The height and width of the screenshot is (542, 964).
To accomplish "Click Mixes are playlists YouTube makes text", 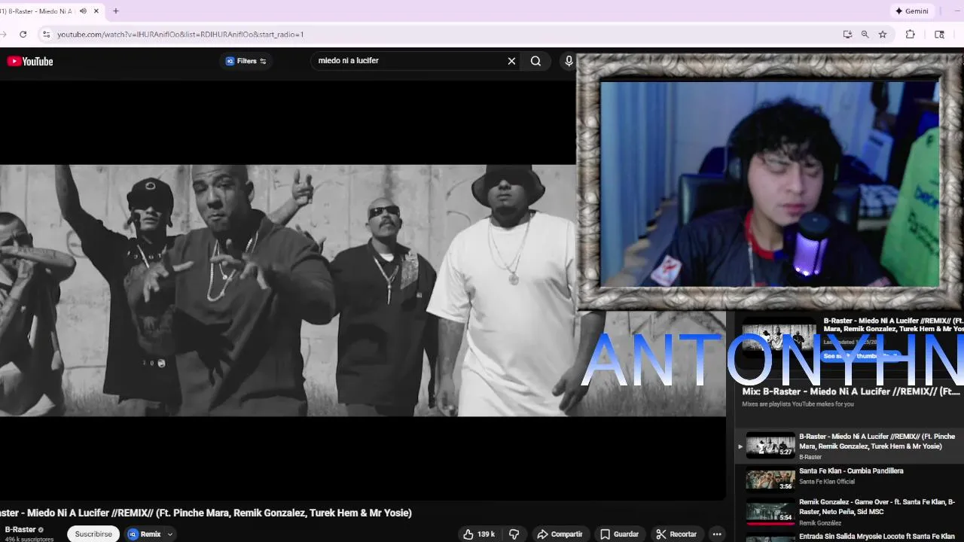I will pos(798,404).
